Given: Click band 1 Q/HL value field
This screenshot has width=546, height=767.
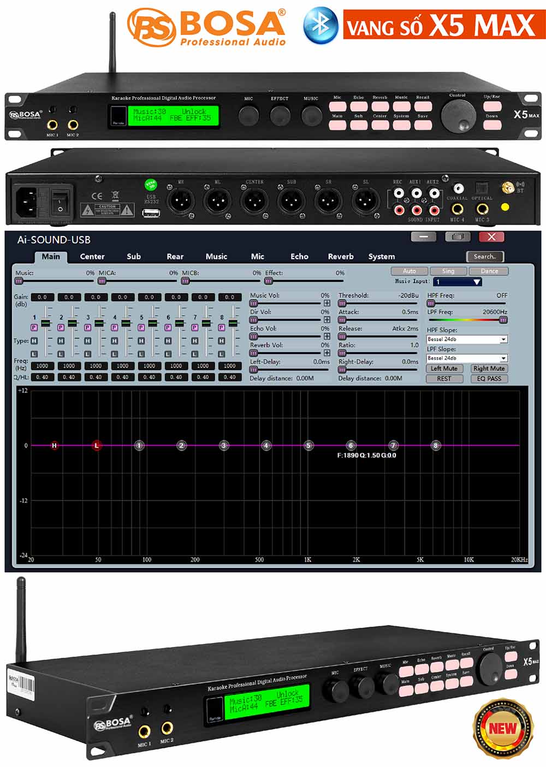Looking at the screenshot, I should tap(42, 377).
